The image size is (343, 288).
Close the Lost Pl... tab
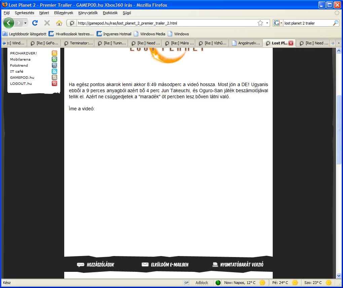click(291, 43)
